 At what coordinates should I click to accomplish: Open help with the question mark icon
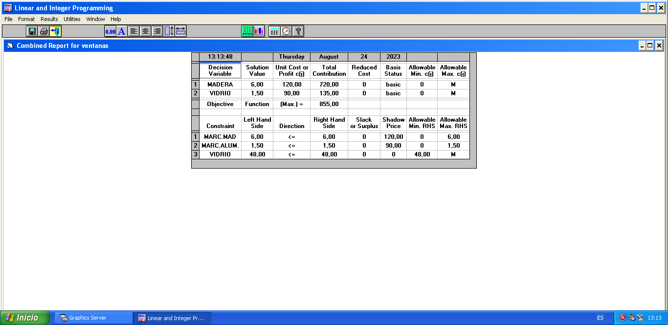298,31
